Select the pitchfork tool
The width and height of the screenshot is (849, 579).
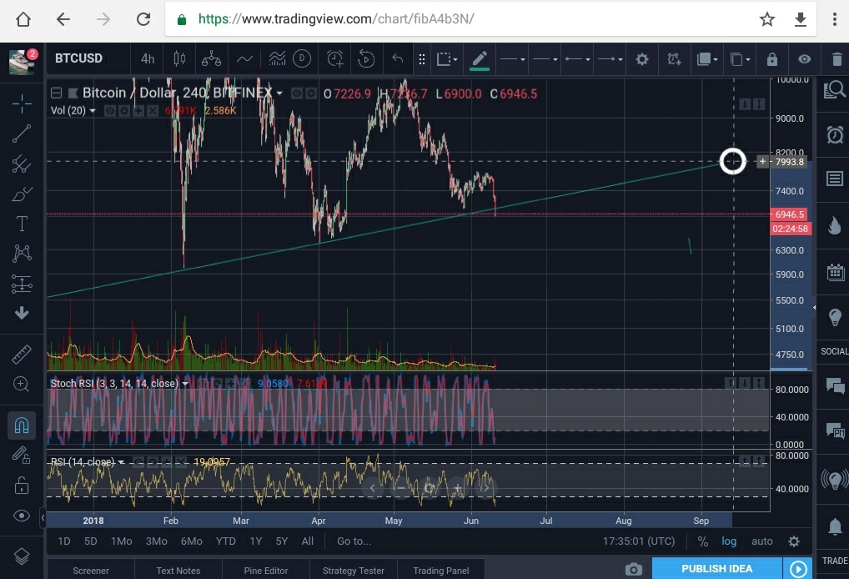(x=22, y=164)
